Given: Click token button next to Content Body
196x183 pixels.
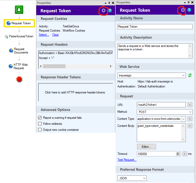Looking at the screenshot, I should click(x=190, y=126).
